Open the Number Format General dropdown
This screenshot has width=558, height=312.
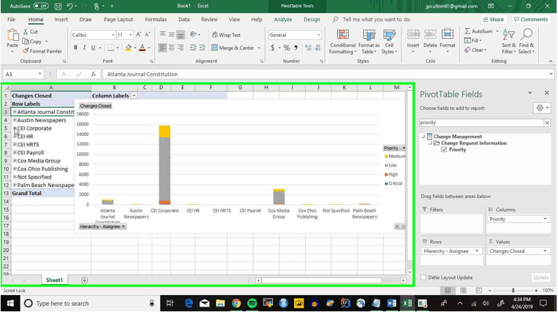click(319, 35)
